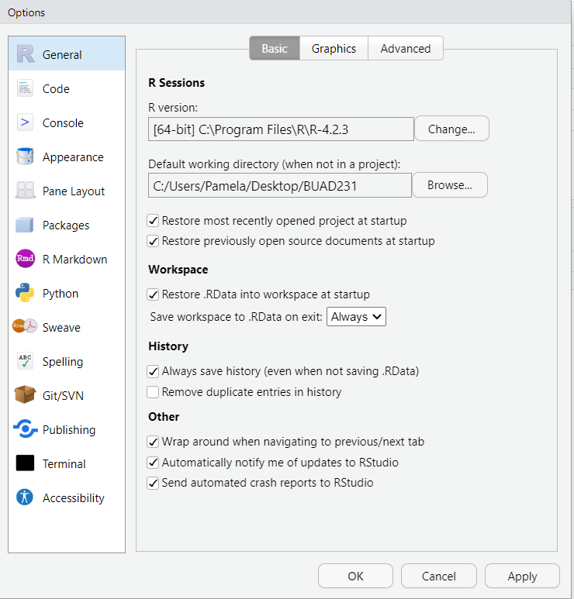Open the Terminal black square icon
Screen dimensions: 574x599
tap(26, 463)
